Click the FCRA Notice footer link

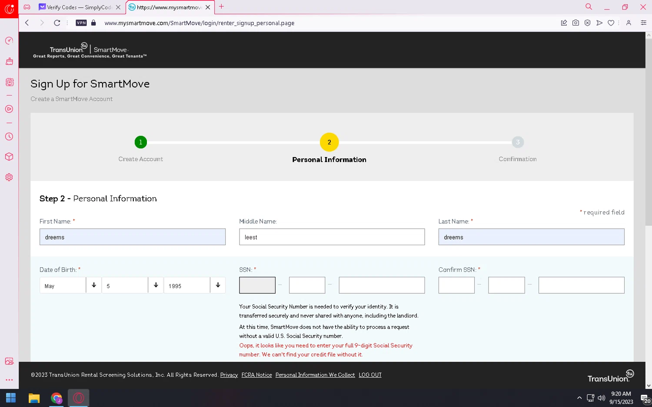(x=256, y=375)
